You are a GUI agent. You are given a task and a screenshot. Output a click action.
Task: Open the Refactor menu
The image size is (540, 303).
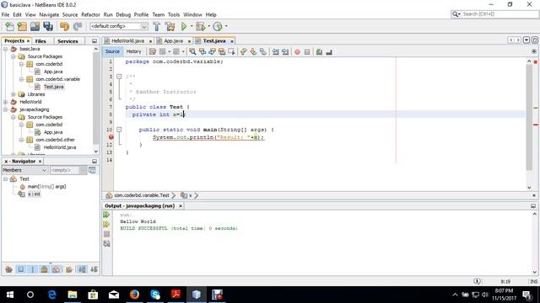[x=90, y=15]
